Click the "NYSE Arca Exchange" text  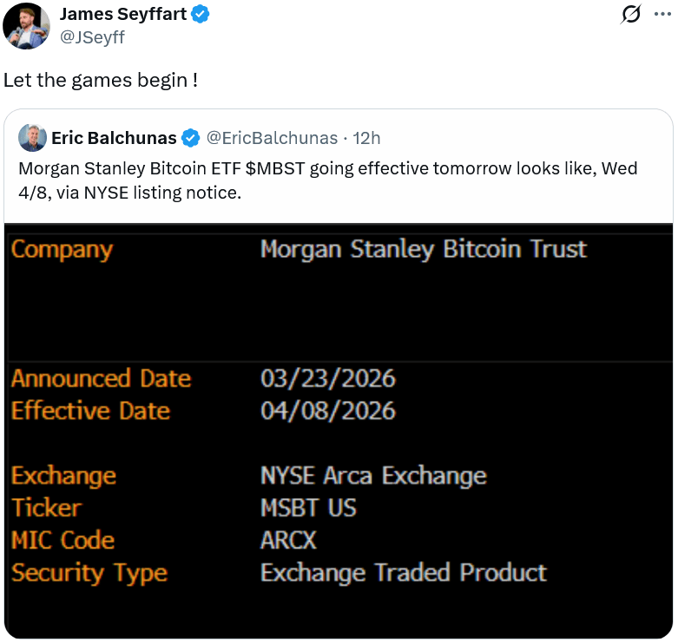coord(373,475)
